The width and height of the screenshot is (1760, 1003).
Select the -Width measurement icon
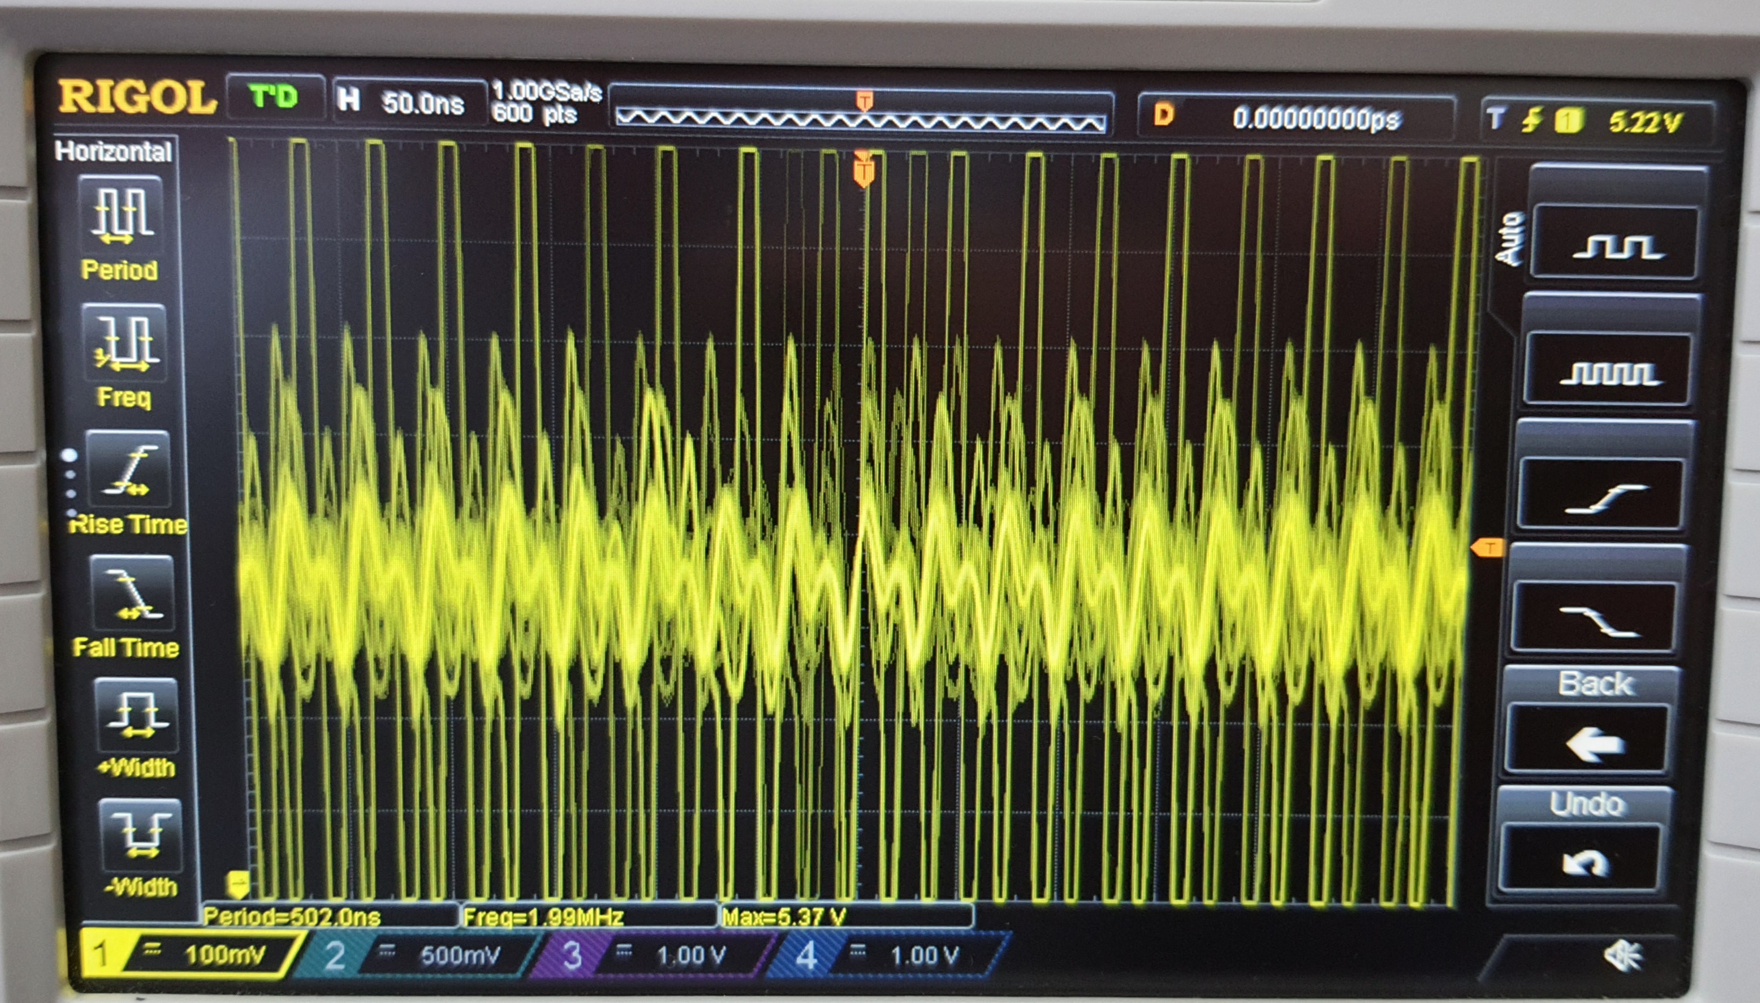(141, 835)
